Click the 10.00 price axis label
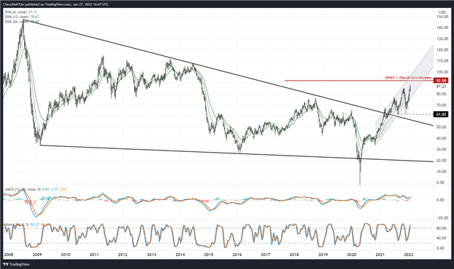The height and width of the screenshot is (269, 454). pos(441,172)
